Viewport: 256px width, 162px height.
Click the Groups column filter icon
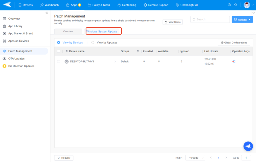tap(138, 52)
